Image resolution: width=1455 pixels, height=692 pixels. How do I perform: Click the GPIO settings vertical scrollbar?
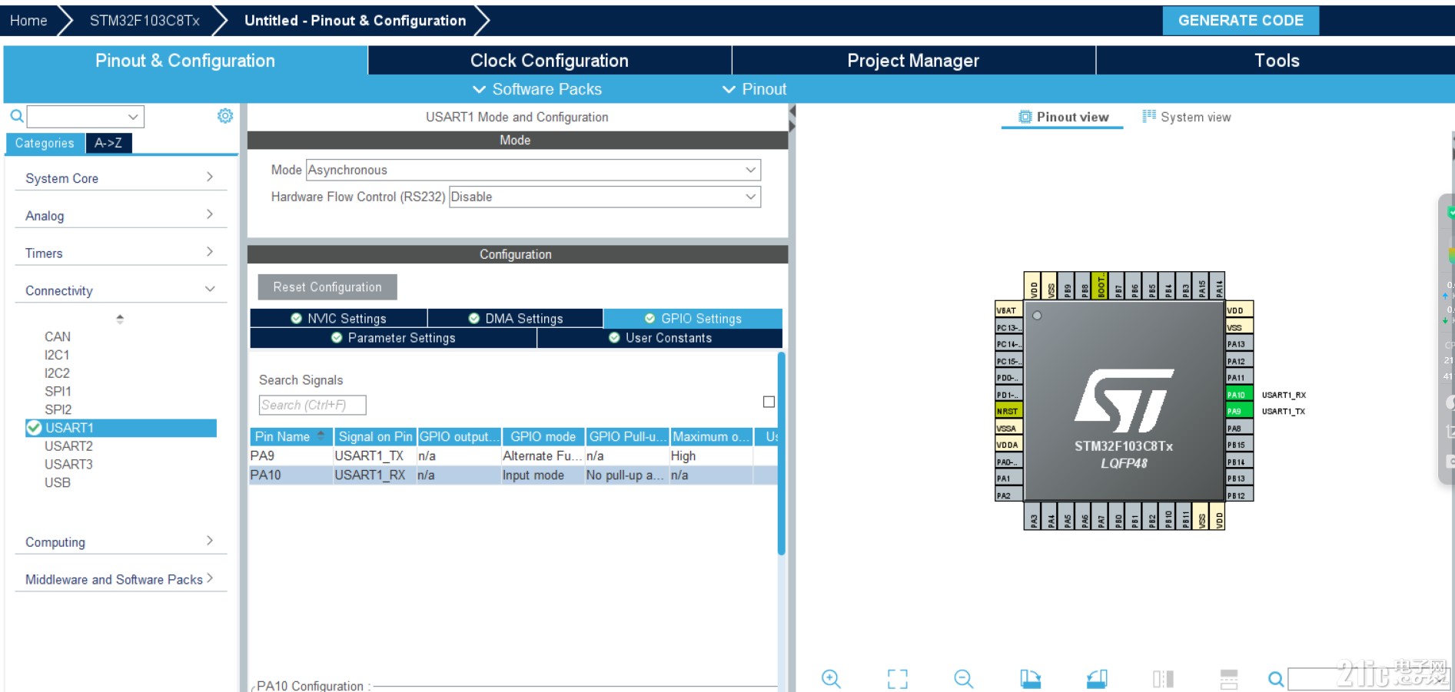pyautogui.click(x=781, y=453)
